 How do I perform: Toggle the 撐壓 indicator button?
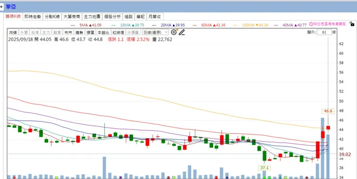point(90,32)
